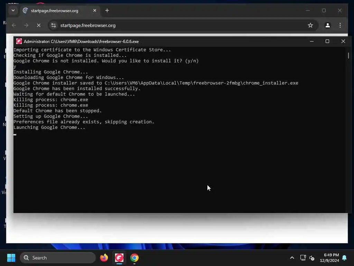The height and width of the screenshot is (266, 354).
Task: Open Firefox from the taskbar
Action: [104, 258]
